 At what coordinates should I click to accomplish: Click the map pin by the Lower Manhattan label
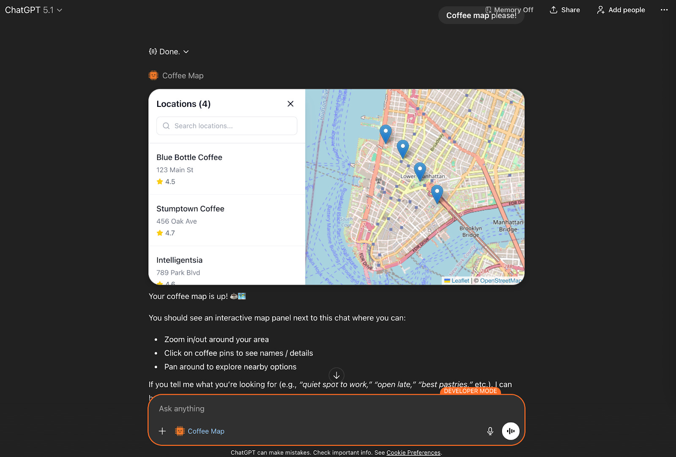click(x=420, y=171)
